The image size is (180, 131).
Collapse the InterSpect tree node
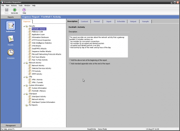24,94
